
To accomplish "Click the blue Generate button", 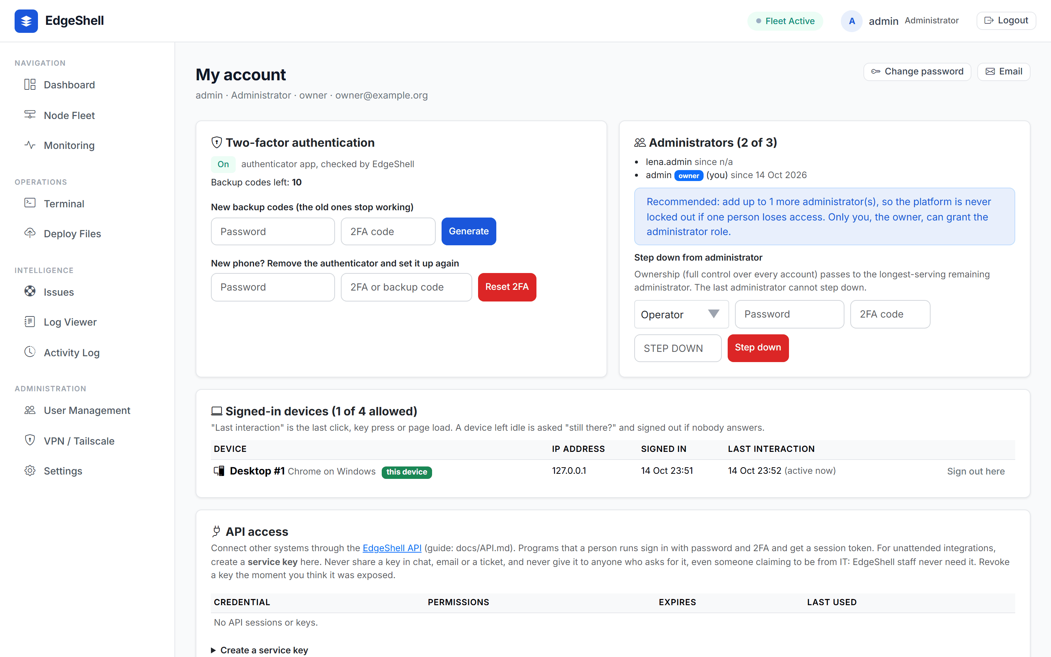I will click(x=469, y=232).
